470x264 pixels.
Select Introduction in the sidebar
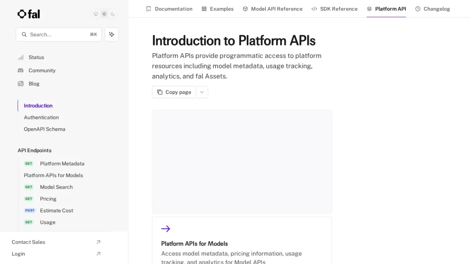(38, 106)
